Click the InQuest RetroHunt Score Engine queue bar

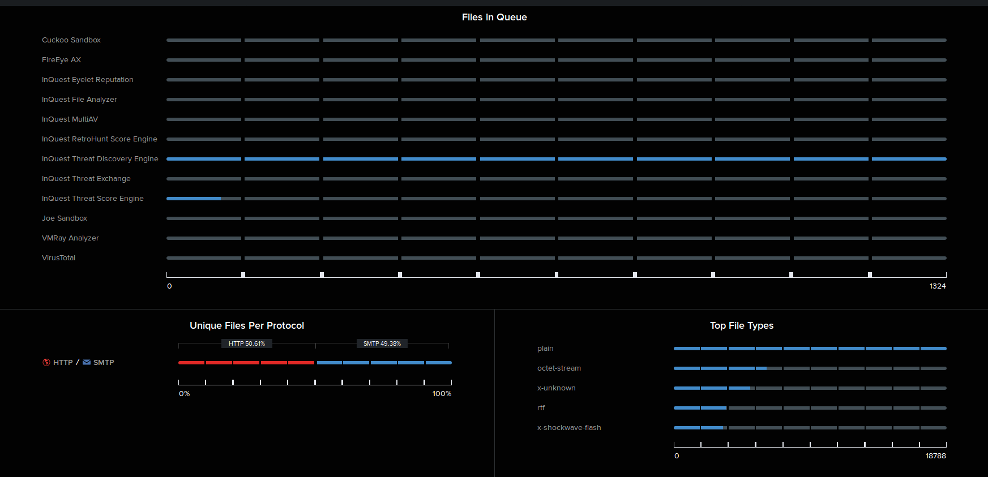pyautogui.click(x=557, y=139)
